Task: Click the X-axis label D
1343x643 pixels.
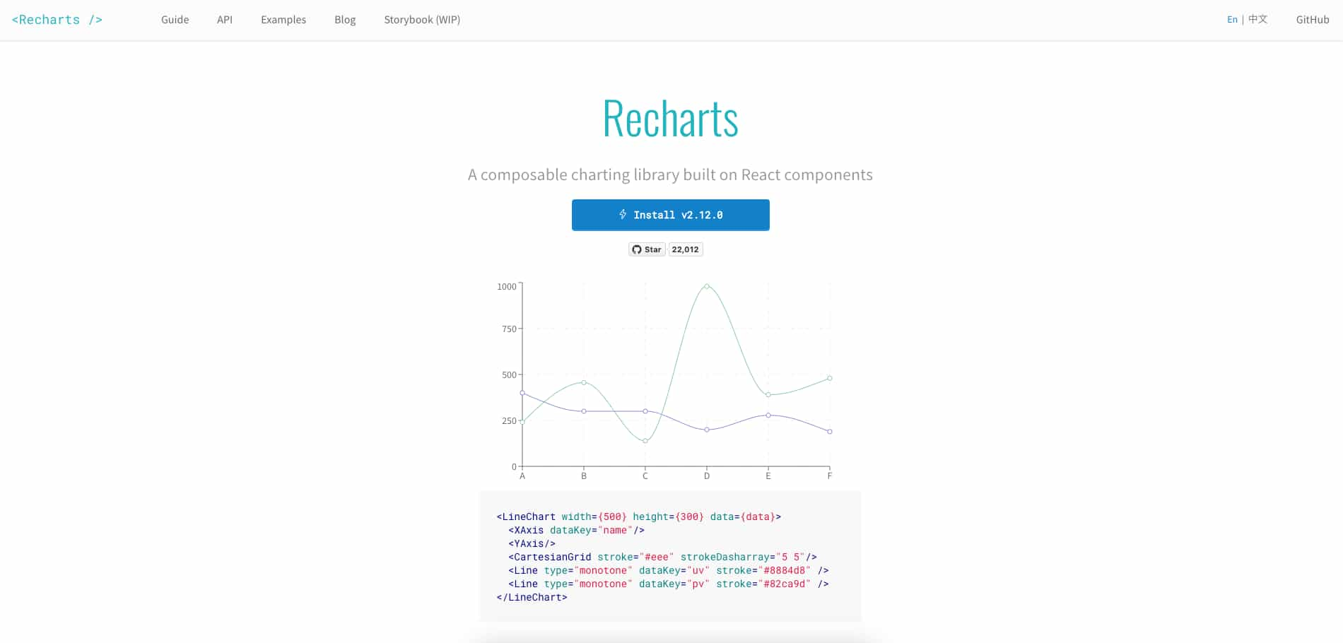Action: pyautogui.click(x=707, y=476)
